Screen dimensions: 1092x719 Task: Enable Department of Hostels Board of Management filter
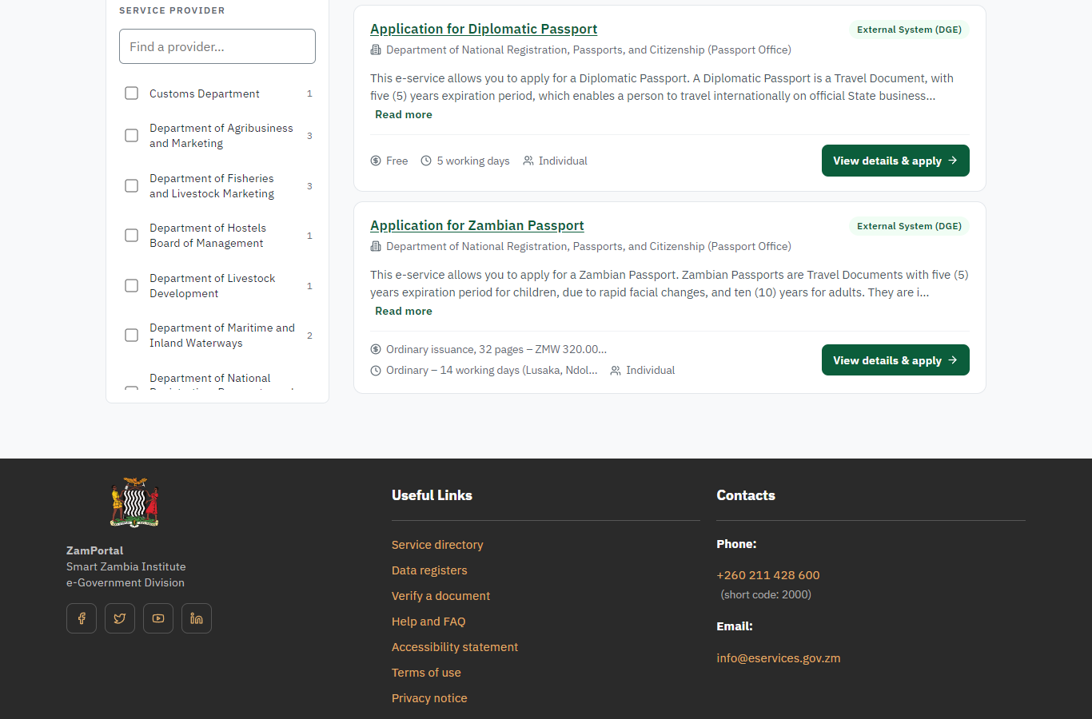coord(132,236)
